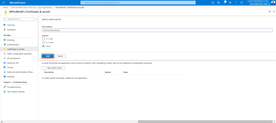Image resolution: width=276 pixels, height=123 pixels.
Task: Click the Troubleshooting wrench icon
Action: tap(5, 87)
